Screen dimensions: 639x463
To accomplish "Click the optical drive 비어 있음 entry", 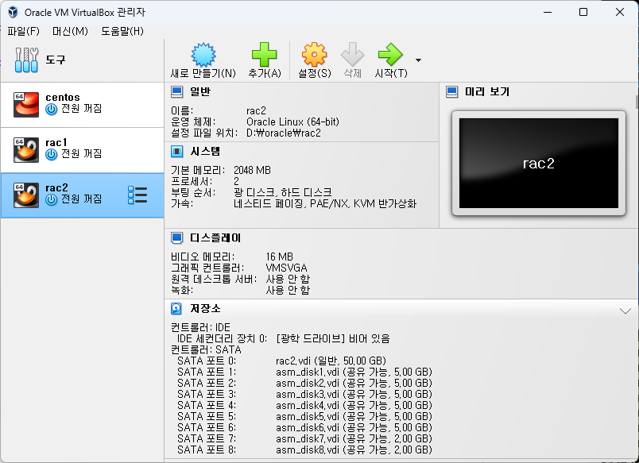I will [332, 338].
